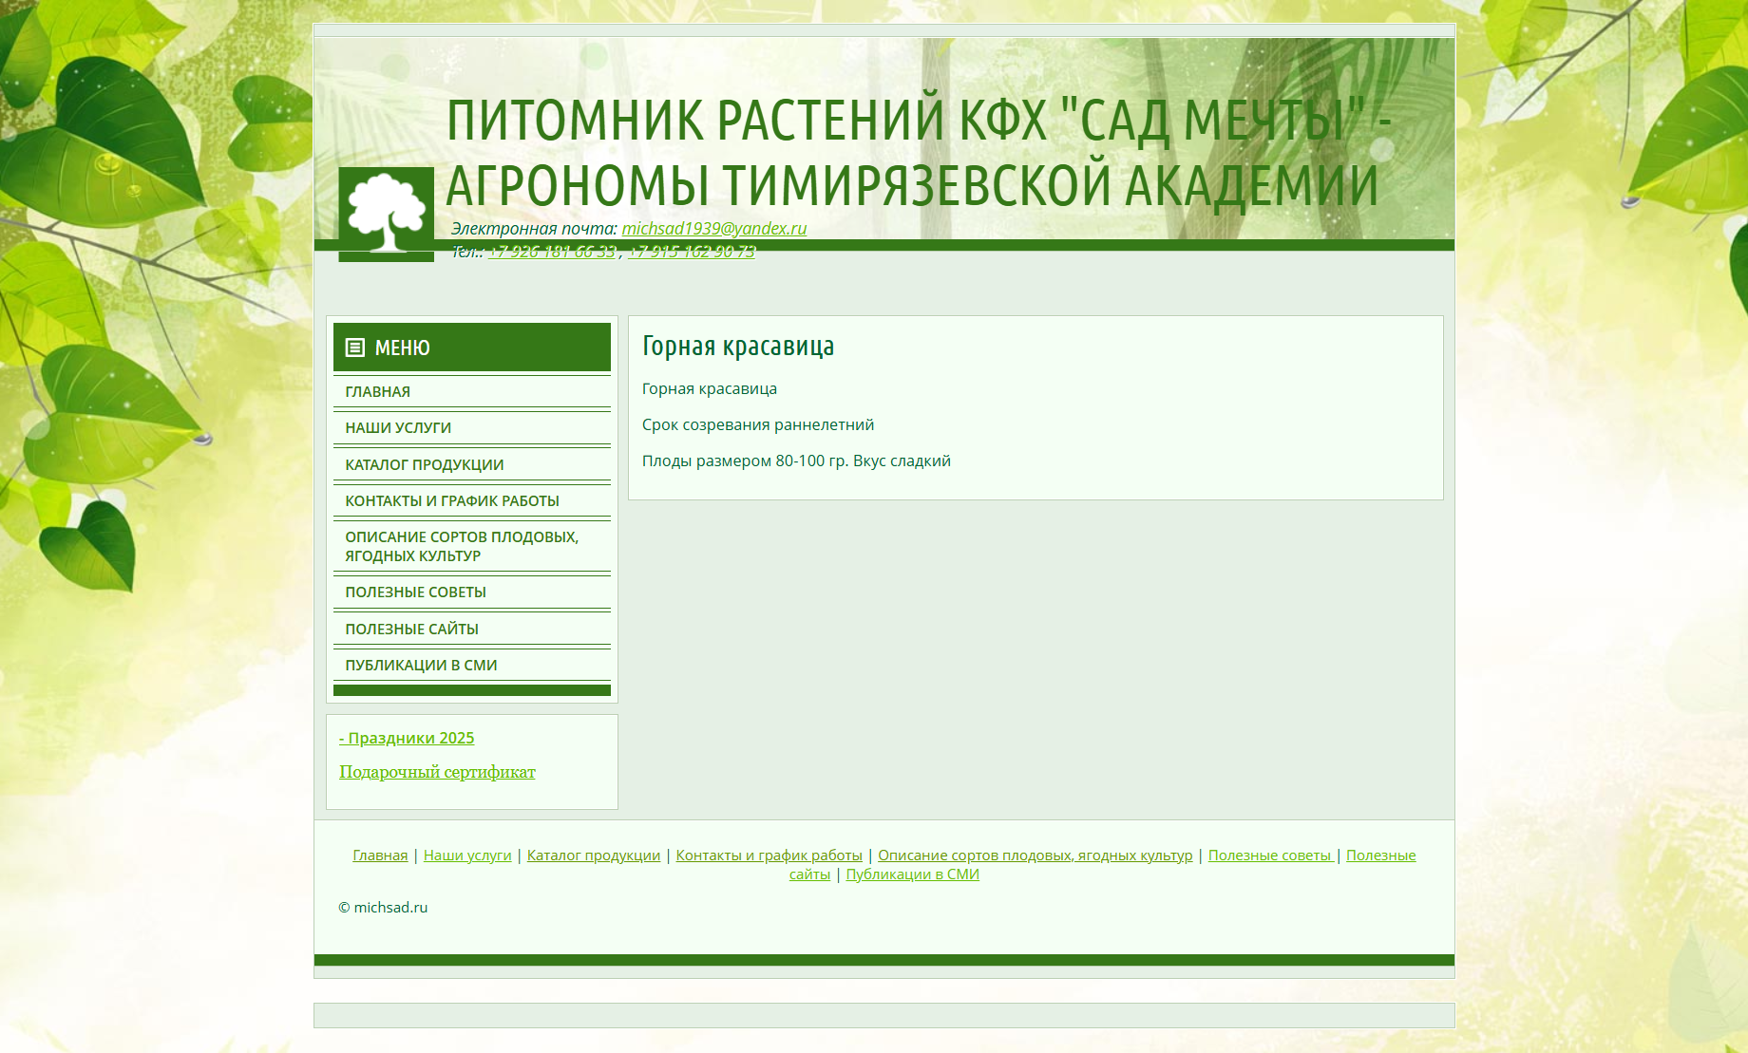Viewport: 1748px width, 1053px height.
Task: Click the phone number +7 915 162 90 73
Action: [691, 251]
